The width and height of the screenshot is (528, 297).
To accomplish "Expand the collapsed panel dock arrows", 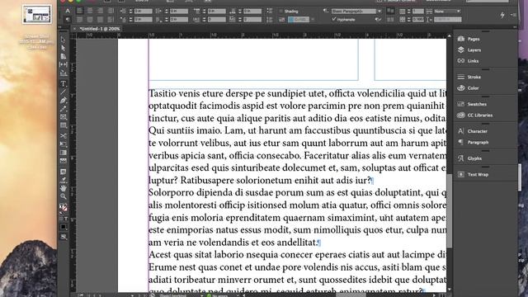I will (x=515, y=27).
